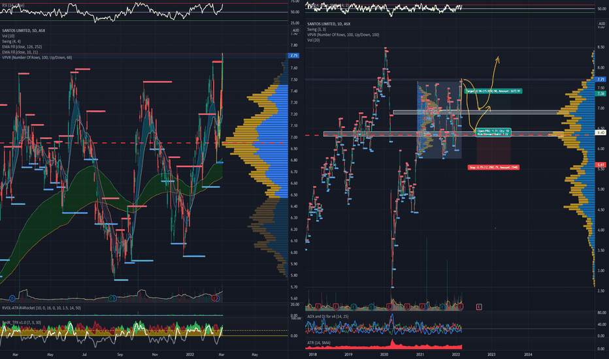The image size is (609, 359).
Task: Select the Vol (10) indicator legend
Action: 8,36
